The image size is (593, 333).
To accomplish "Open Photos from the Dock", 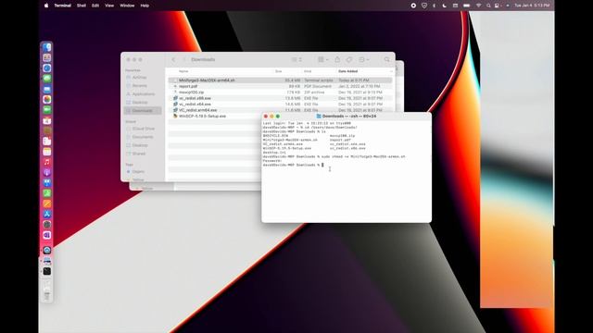I will [47, 99].
